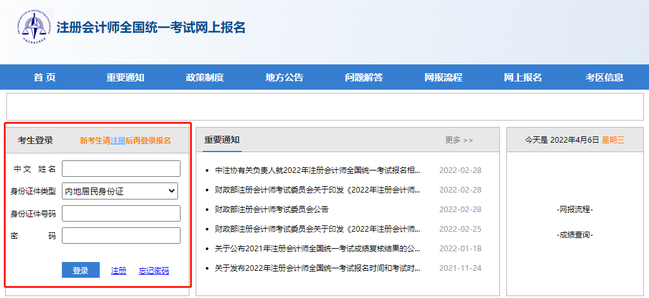Click the CICPA logo in the header

[x=34, y=27]
